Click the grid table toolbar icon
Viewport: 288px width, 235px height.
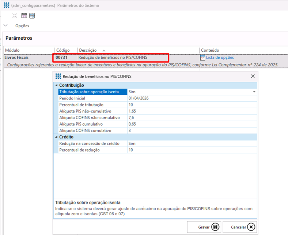[x=32, y=16]
